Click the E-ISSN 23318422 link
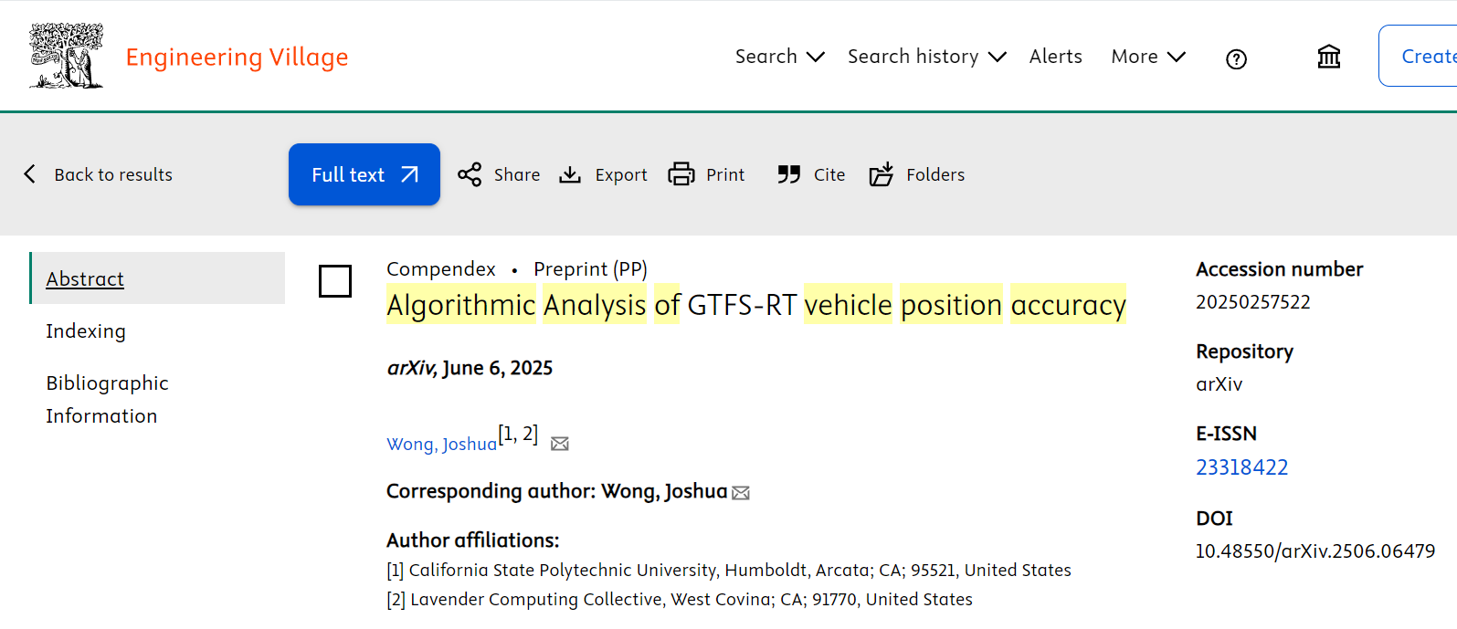Screen dimensions: 1457x629 [x=1241, y=467]
